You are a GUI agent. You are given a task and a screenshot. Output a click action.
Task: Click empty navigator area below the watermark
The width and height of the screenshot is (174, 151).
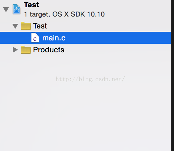[x=85, y=117]
